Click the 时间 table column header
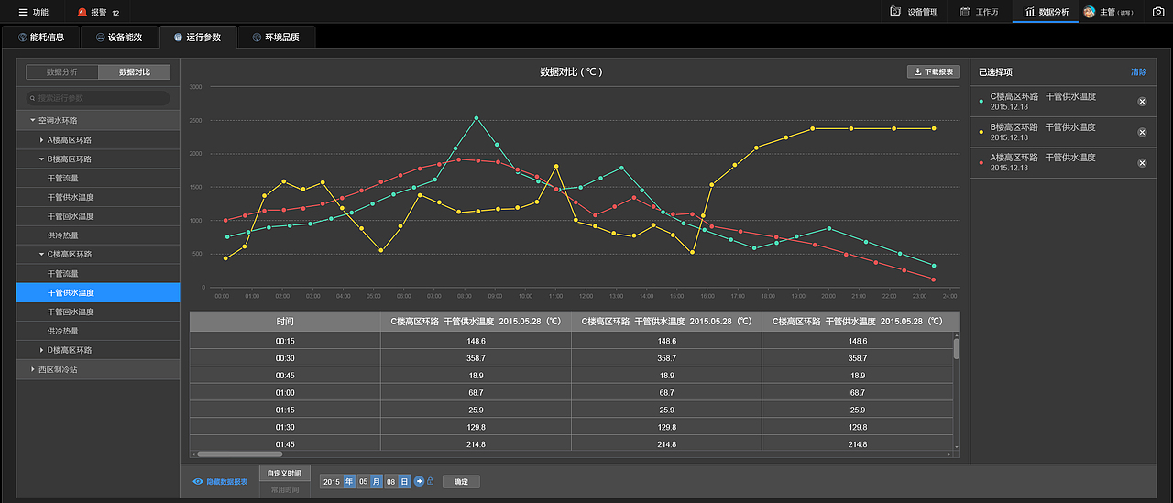This screenshot has width=1173, height=503. 285,322
